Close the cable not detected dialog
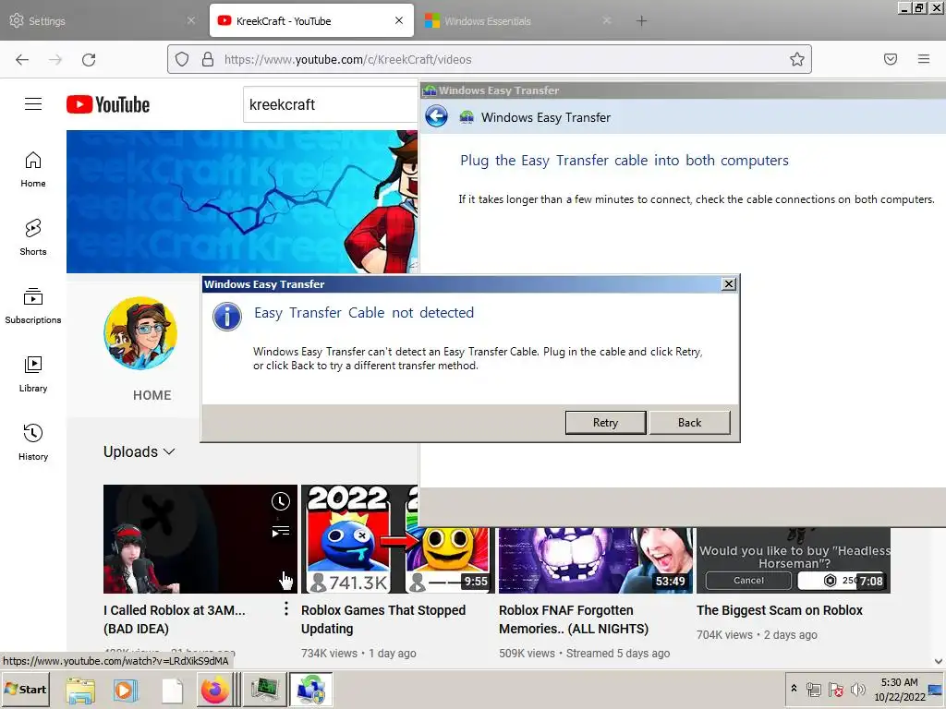Image resolution: width=946 pixels, height=709 pixels. (729, 284)
